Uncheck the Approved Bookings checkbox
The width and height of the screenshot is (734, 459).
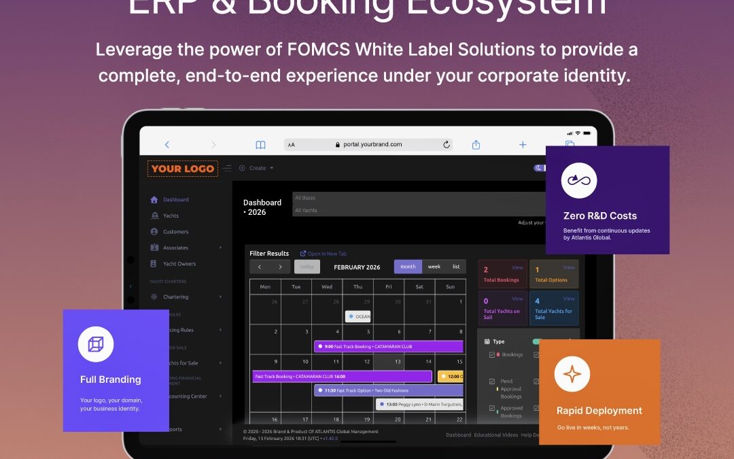(x=492, y=408)
